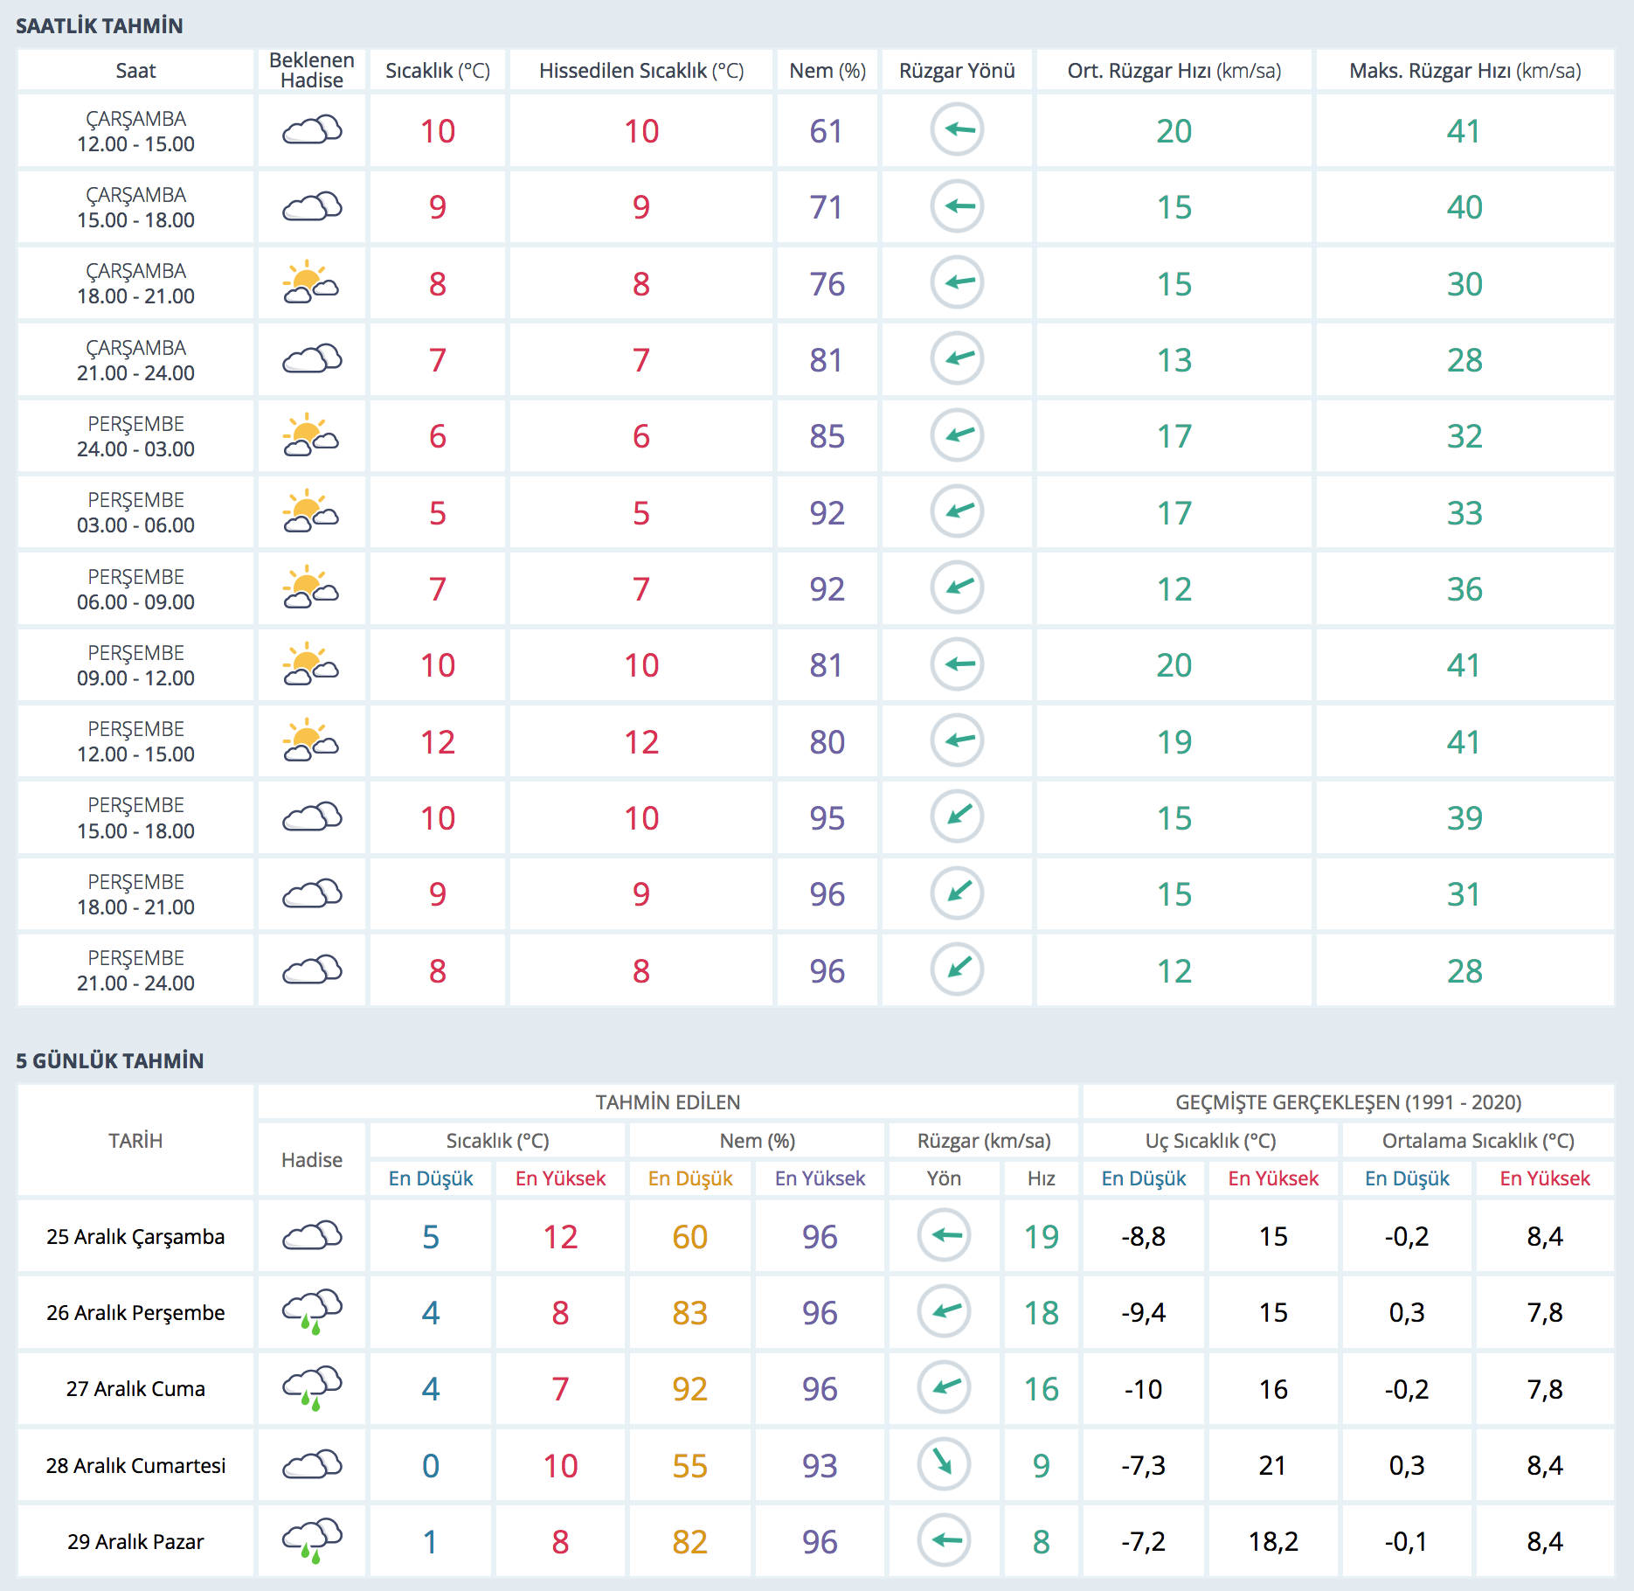Select wind direction arrow for 28 Aralık Cumartesi

(944, 1463)
